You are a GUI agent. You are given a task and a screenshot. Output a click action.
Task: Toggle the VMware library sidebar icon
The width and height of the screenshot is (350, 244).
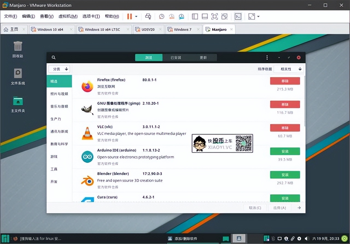click(x=195, y=16)
